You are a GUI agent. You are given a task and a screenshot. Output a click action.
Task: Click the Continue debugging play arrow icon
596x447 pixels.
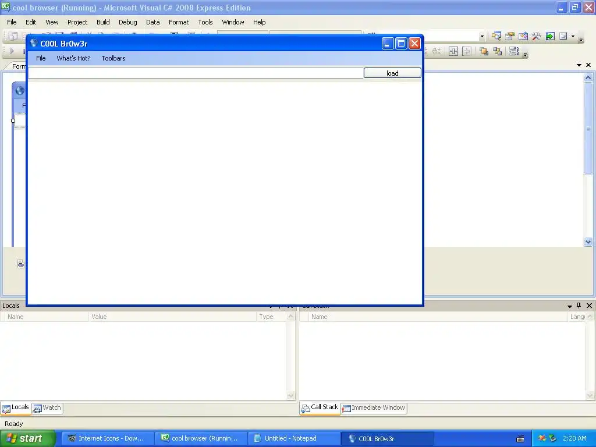point(12,51)
